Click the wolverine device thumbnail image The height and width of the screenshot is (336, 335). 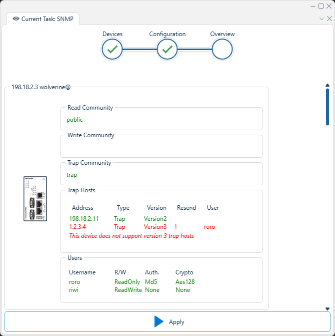pos(35,199)
